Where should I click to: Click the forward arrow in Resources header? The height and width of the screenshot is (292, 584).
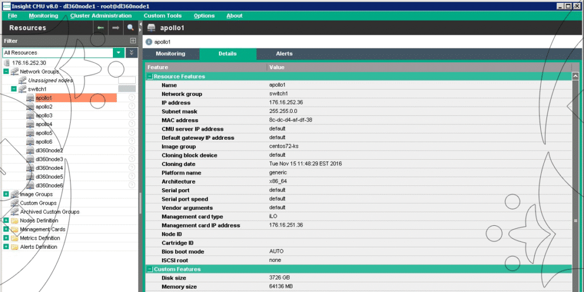coord(116,27)
